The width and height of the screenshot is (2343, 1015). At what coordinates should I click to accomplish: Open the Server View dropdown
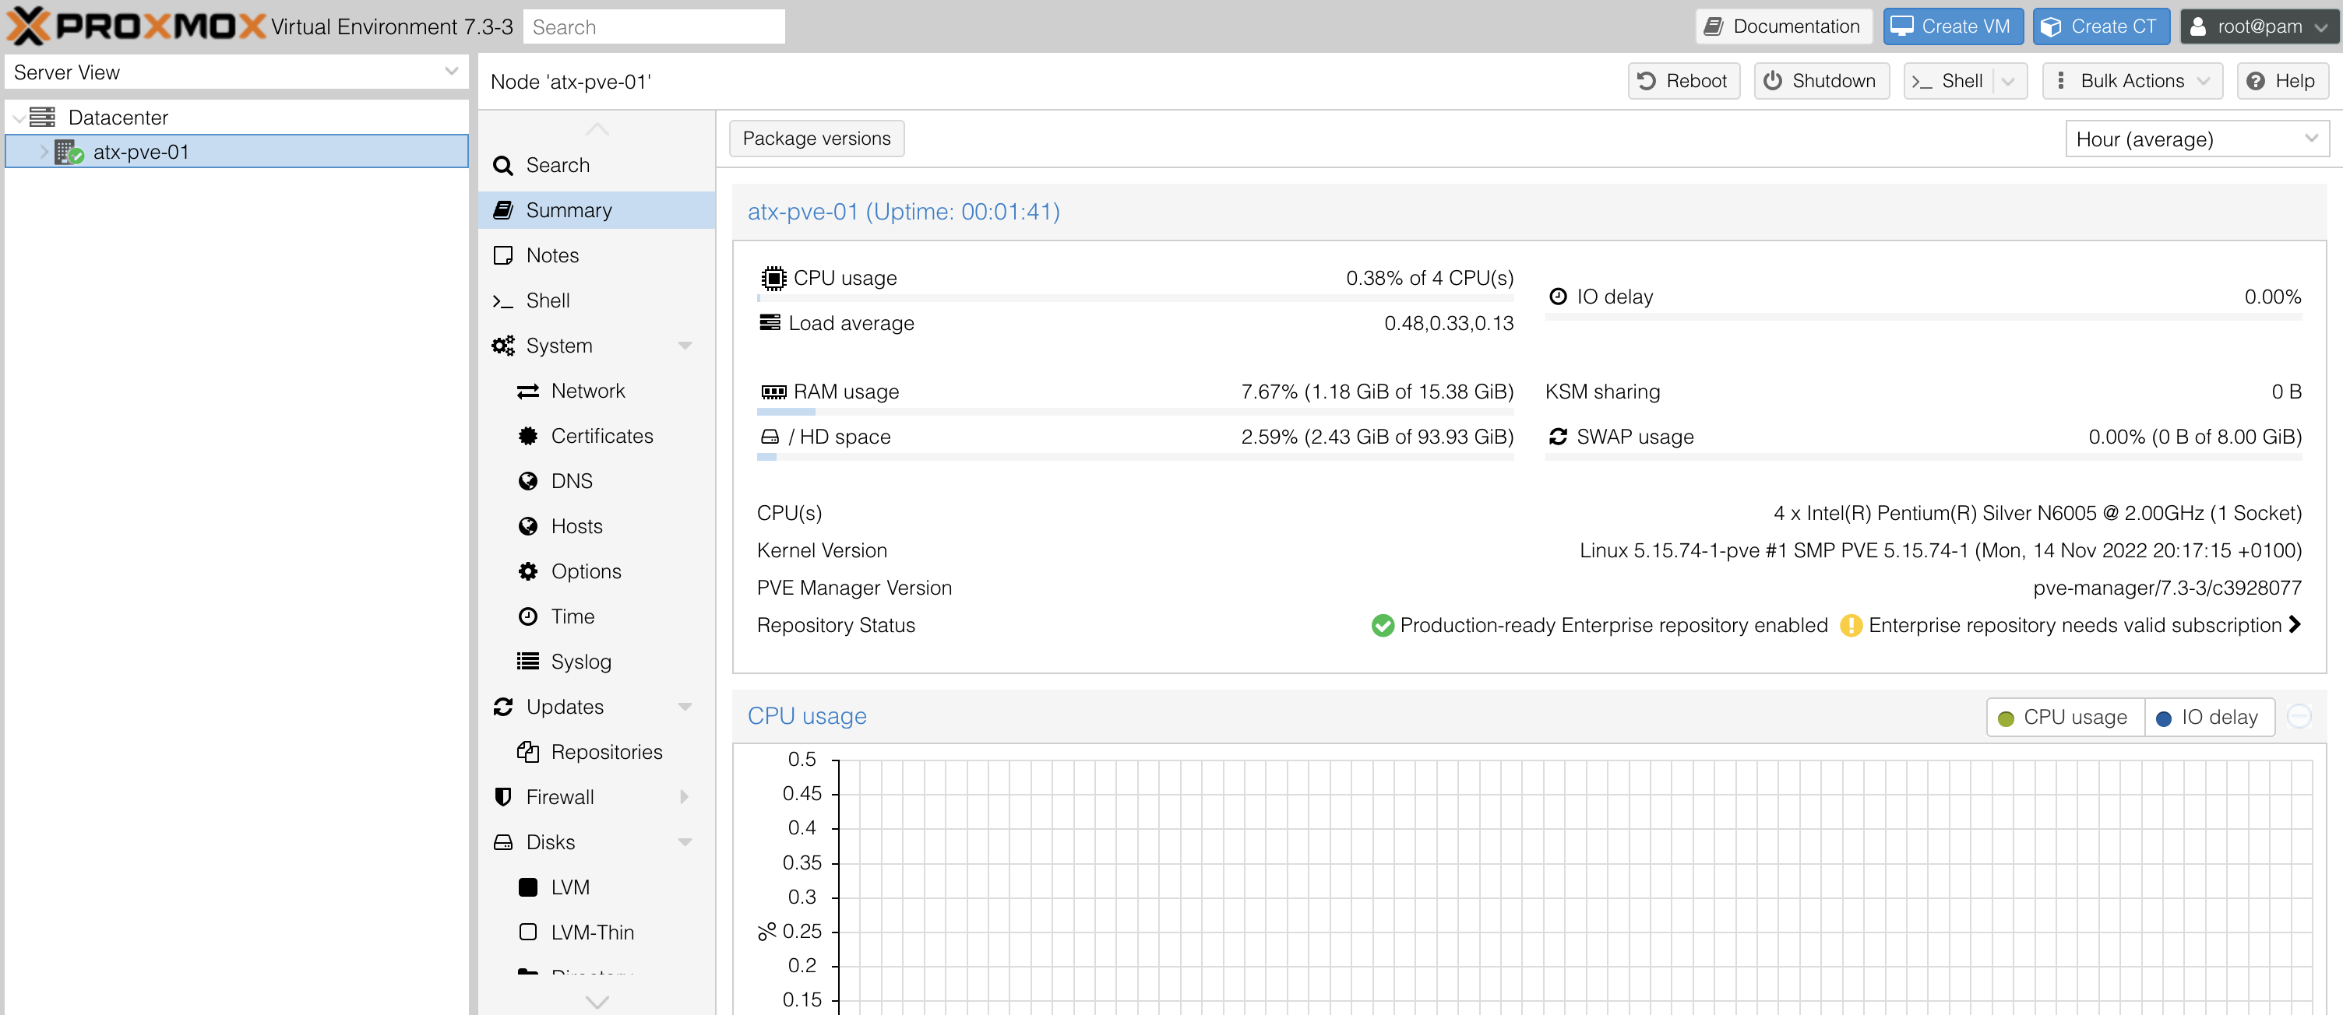tap(235, 72)
